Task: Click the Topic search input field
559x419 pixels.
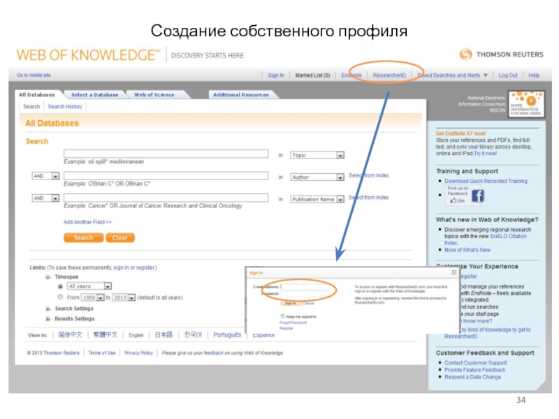Action: coord(166,154)
